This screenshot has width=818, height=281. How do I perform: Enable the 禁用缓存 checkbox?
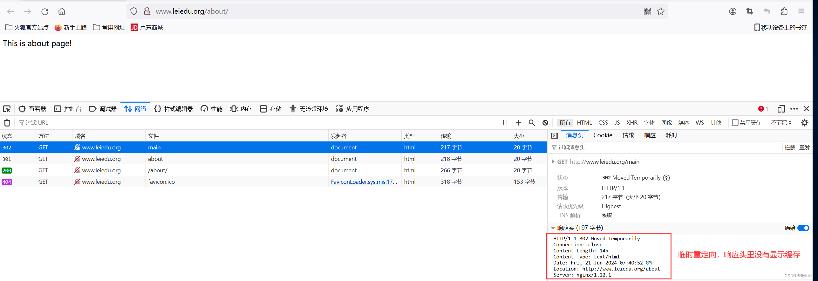(x=735, y=123)
